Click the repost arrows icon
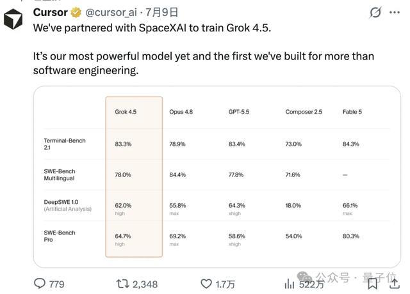410x294 pixels. pos(122,284)
